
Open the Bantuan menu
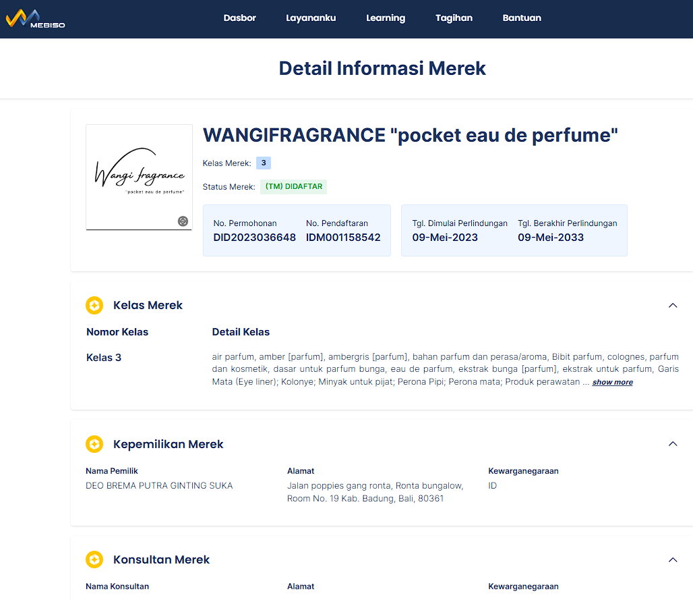click(x=522, y=18)
